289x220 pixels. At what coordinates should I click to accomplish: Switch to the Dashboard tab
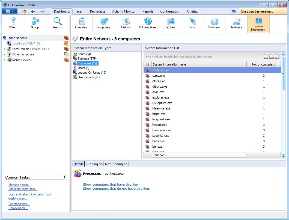[62, 11]
